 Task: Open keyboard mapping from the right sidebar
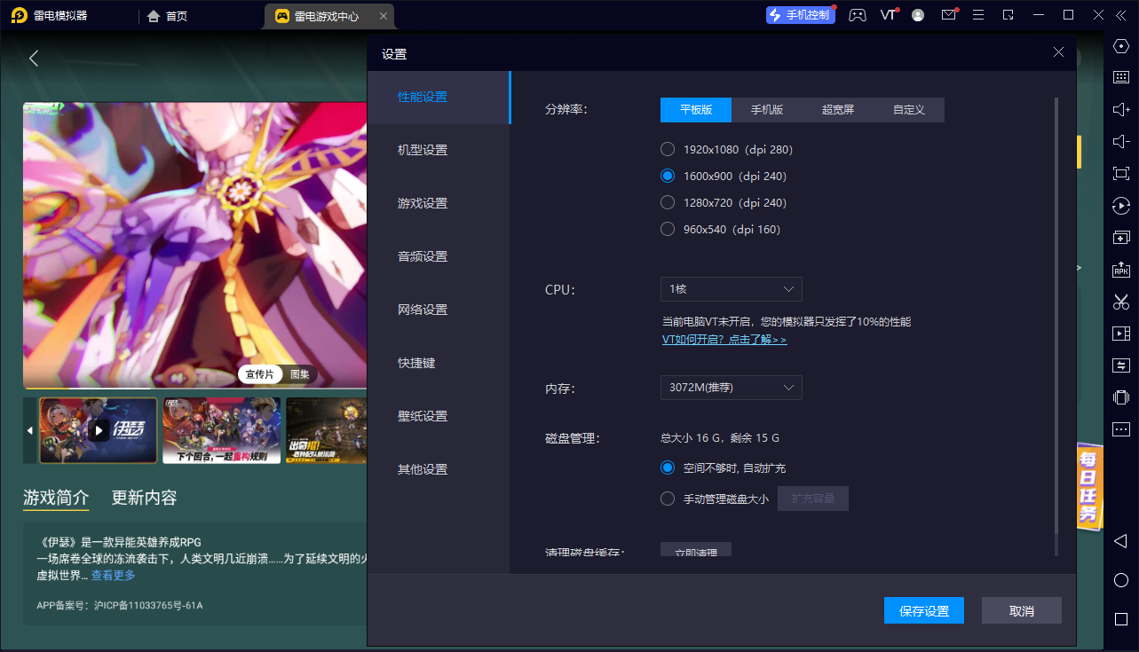click(1121, 77)
